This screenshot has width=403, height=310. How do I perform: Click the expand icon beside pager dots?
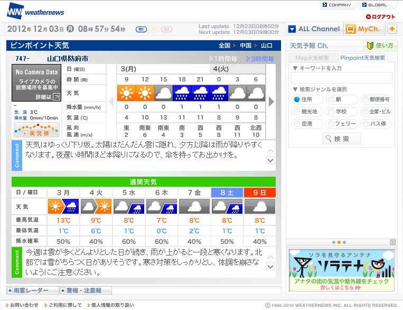tap(393, 242)
